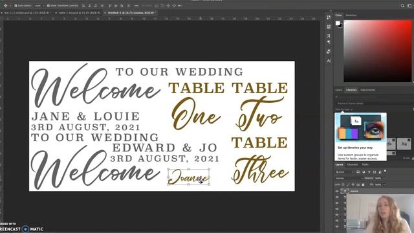
Task: Toggle eye icon of fourth layer row
Action: (337, 208)
